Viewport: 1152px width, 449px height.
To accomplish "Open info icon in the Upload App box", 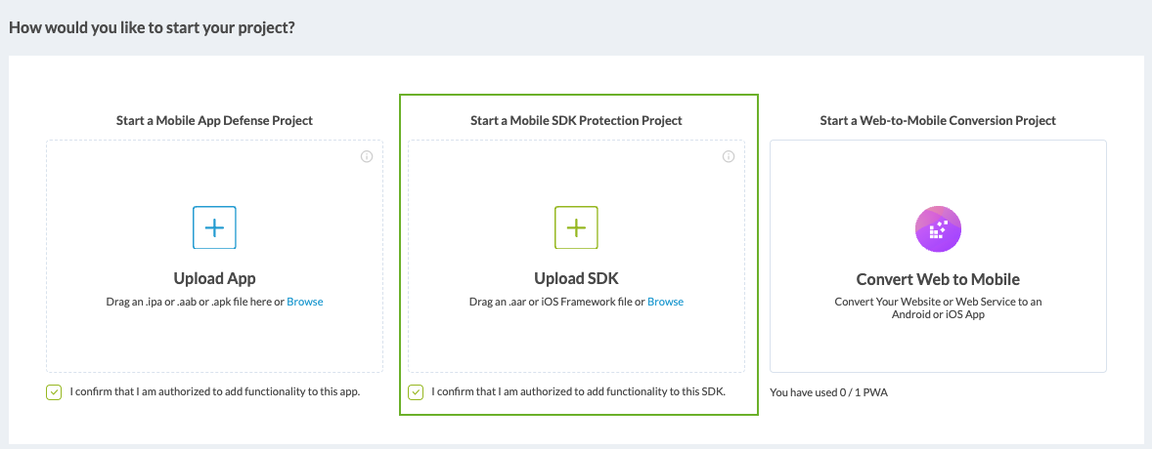I will (367, 156).
